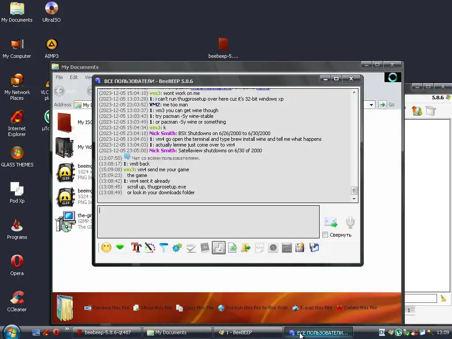Open the Windows Start orb

[11, 332]
